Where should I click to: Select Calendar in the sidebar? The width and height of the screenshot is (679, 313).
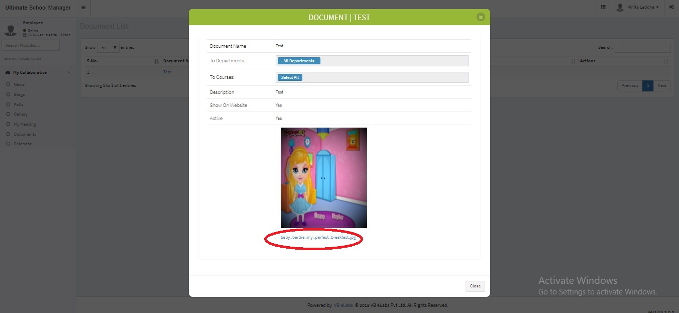(x=23, y=144)
